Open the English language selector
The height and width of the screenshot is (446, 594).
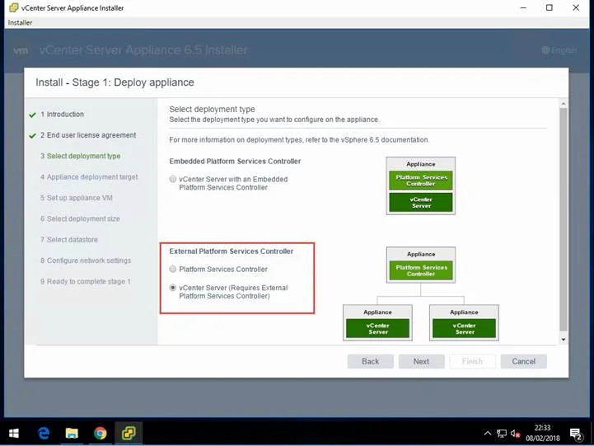tap(559, 50)
